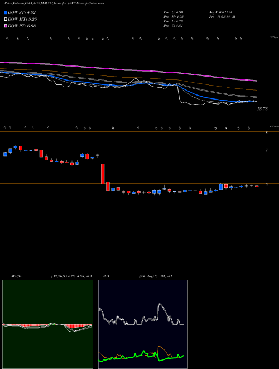The image size is (279, 369).
Task: Click the 'Avg V: 0.017 M' value
Action: coord(220,12)
